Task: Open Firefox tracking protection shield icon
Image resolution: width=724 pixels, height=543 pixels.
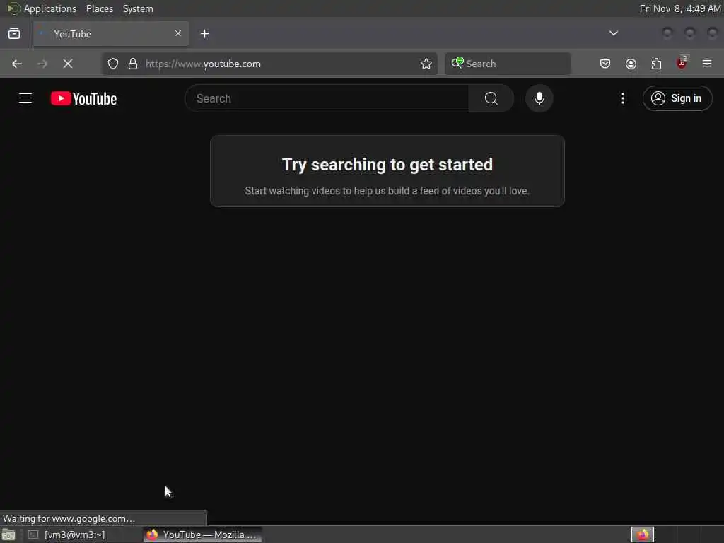Action: pyautogui.click(x=113, y=64)
